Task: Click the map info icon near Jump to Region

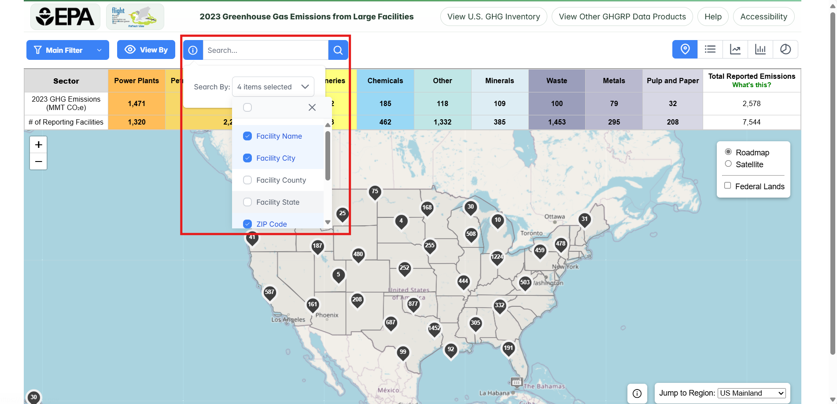Action: point(637,393)
